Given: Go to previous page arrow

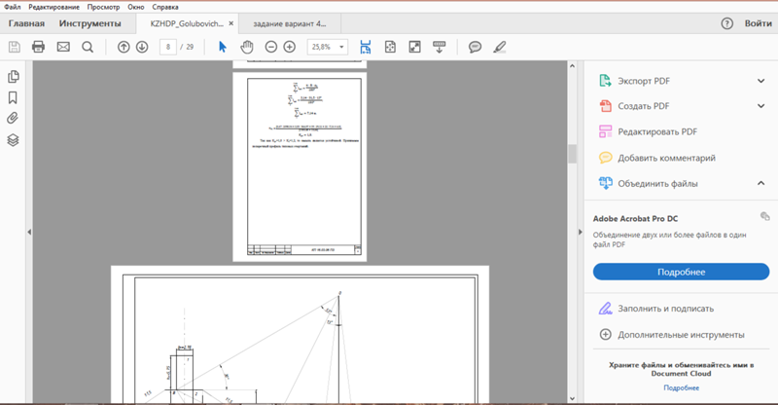Looking at the screenshot, I should point(124,47).
